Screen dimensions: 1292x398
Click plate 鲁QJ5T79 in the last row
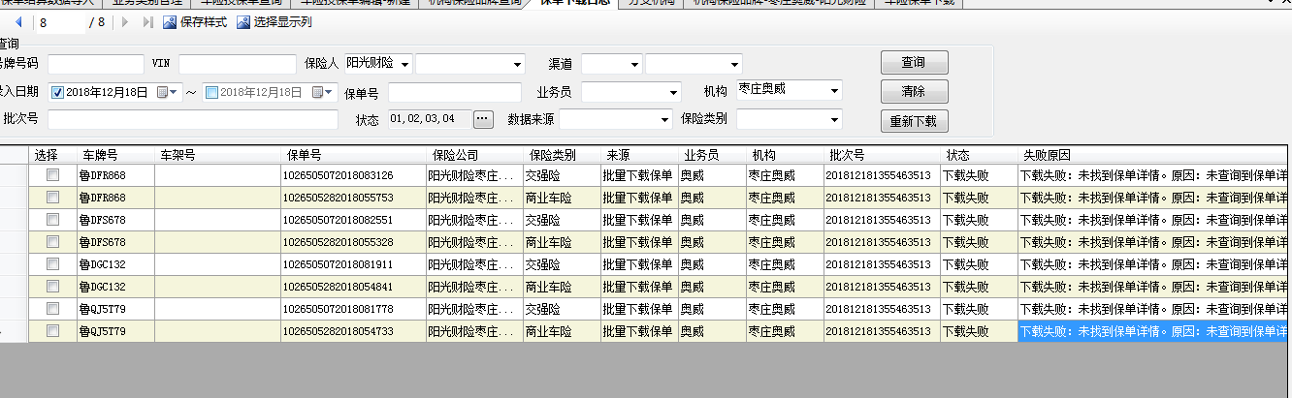[116, 331]
